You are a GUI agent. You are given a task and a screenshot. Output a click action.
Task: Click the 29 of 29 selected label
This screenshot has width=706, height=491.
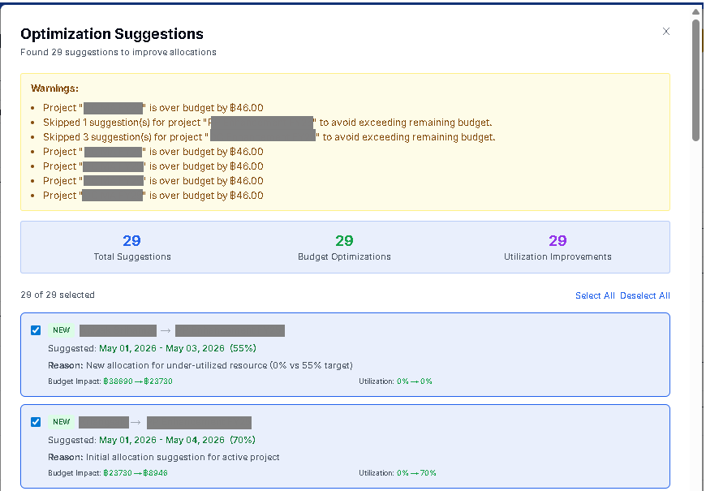pos(56,295)
